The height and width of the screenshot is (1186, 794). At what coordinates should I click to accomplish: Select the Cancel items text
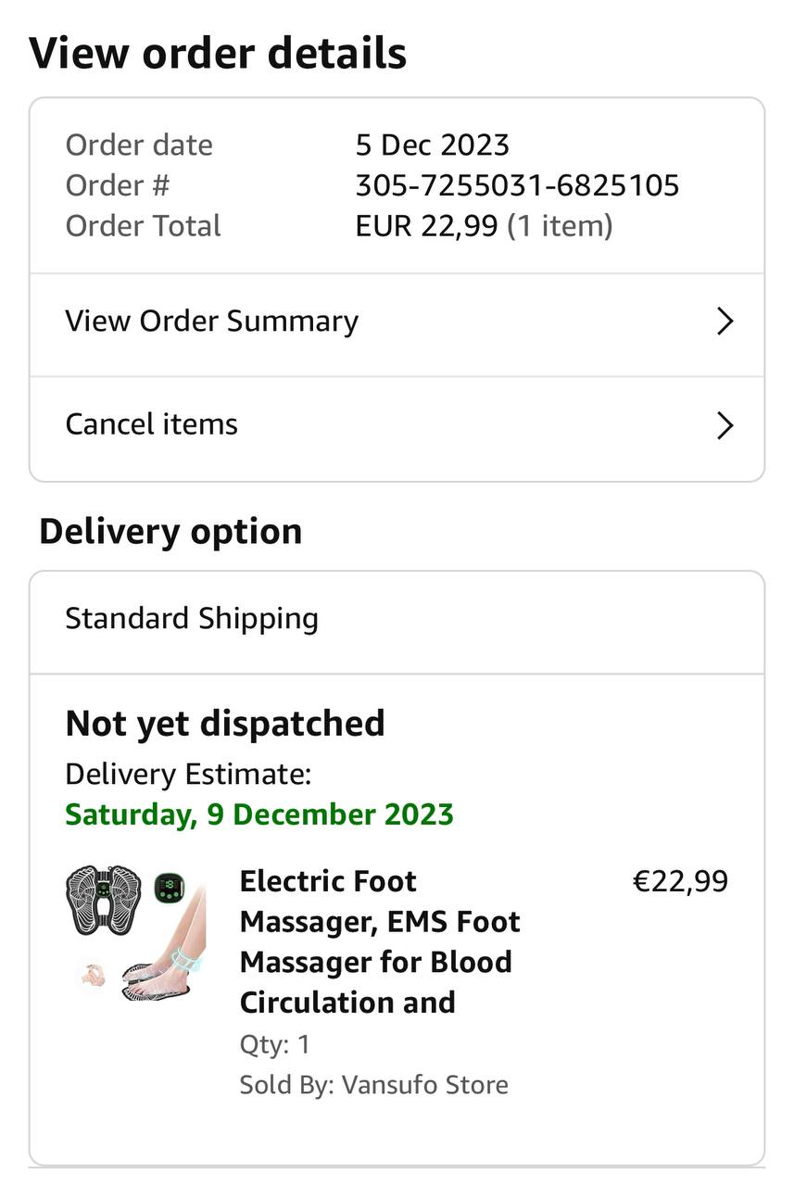coord(151,424)
